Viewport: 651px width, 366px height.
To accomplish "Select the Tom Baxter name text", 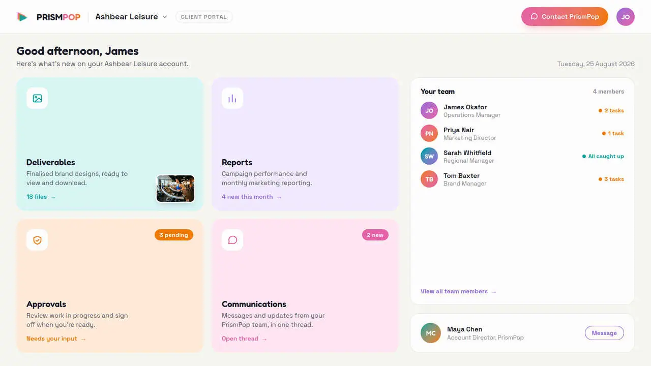I will [462, 175].
